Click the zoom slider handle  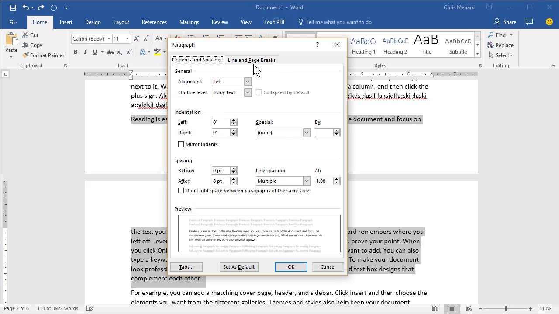click(506, 308)
